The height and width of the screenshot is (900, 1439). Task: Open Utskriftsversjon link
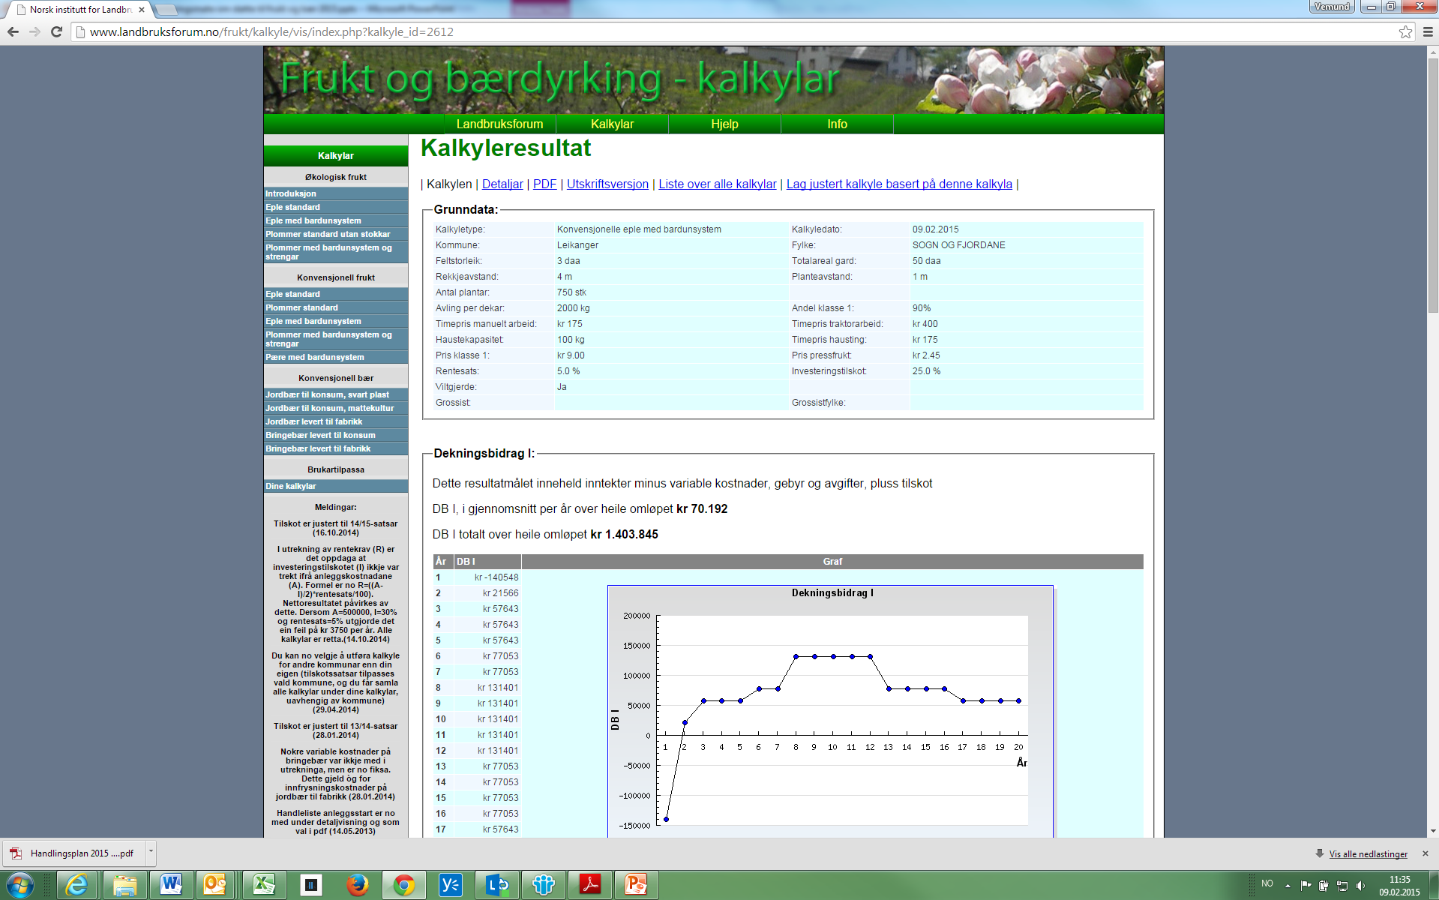tap(607, 184)
